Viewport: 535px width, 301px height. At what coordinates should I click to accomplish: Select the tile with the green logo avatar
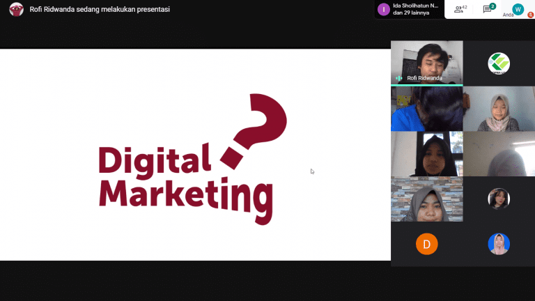(499, 63)
